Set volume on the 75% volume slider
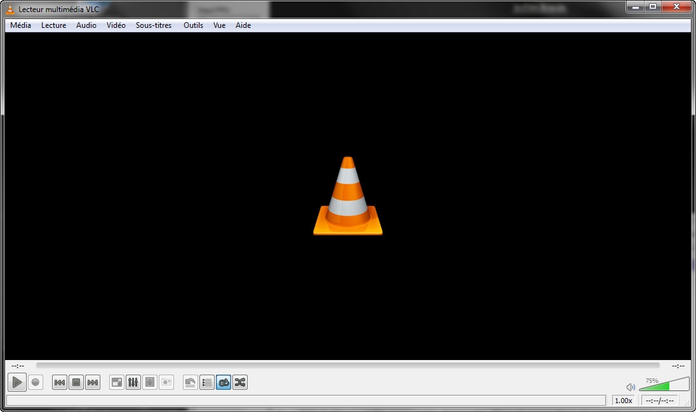 click(664, 383)
